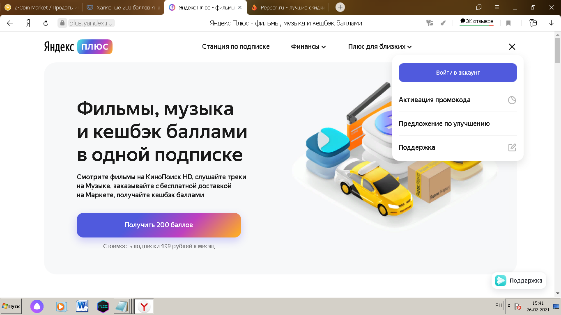The image size is (561, 315).
Task: Click the Фильмы, музыка и кешбэк баллами heading
Action: 162,132
